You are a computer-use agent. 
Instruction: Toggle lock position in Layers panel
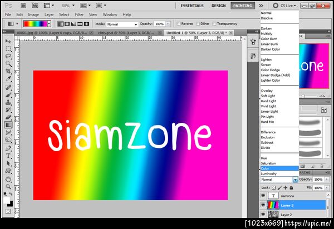click(285, 188)
